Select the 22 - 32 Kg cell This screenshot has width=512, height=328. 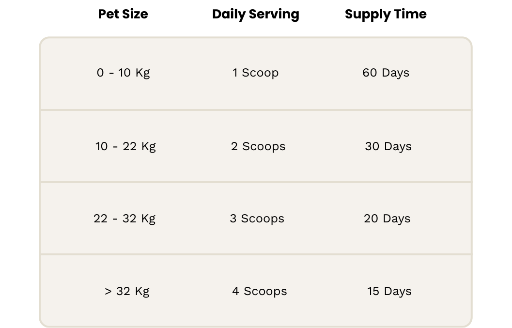[124, 219]
